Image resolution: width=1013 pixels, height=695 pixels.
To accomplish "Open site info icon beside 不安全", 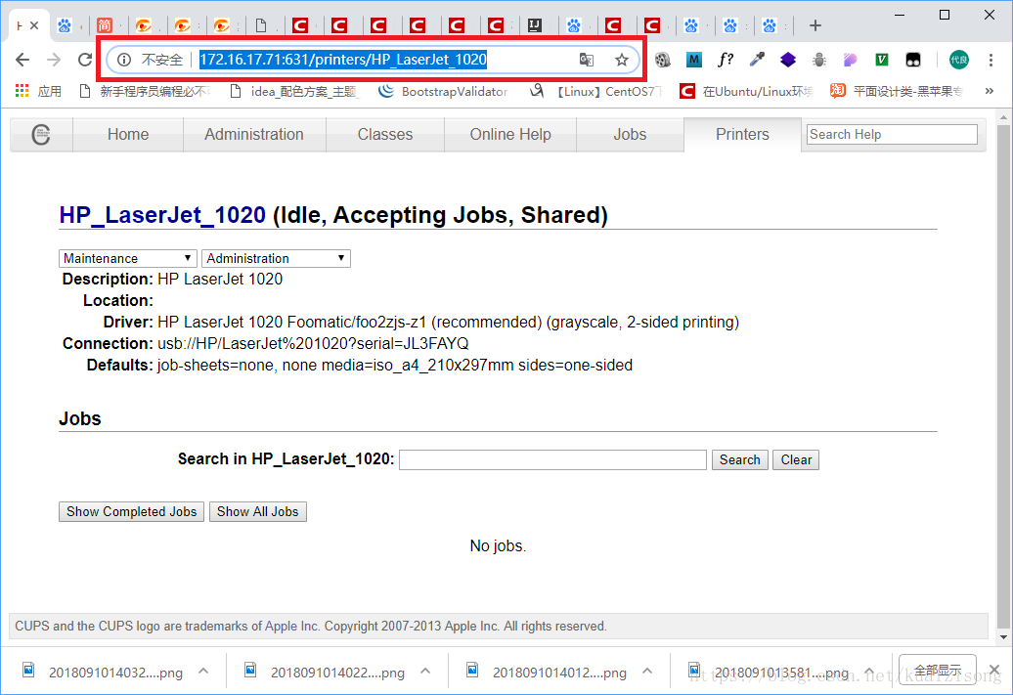I will pos(124,60).
